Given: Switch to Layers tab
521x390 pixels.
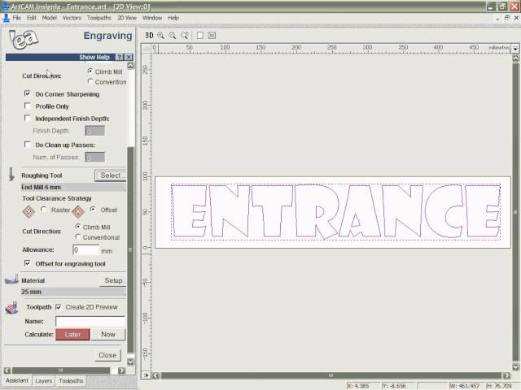Looking at the screenshot, I should (44, 381).
